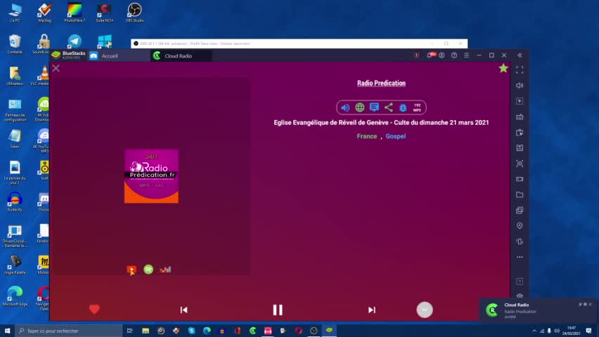The height and width of the screenshot is (337, 599).
Task: Collapse the BlueStacks side toolbar
Action: [x=520, y=55]
